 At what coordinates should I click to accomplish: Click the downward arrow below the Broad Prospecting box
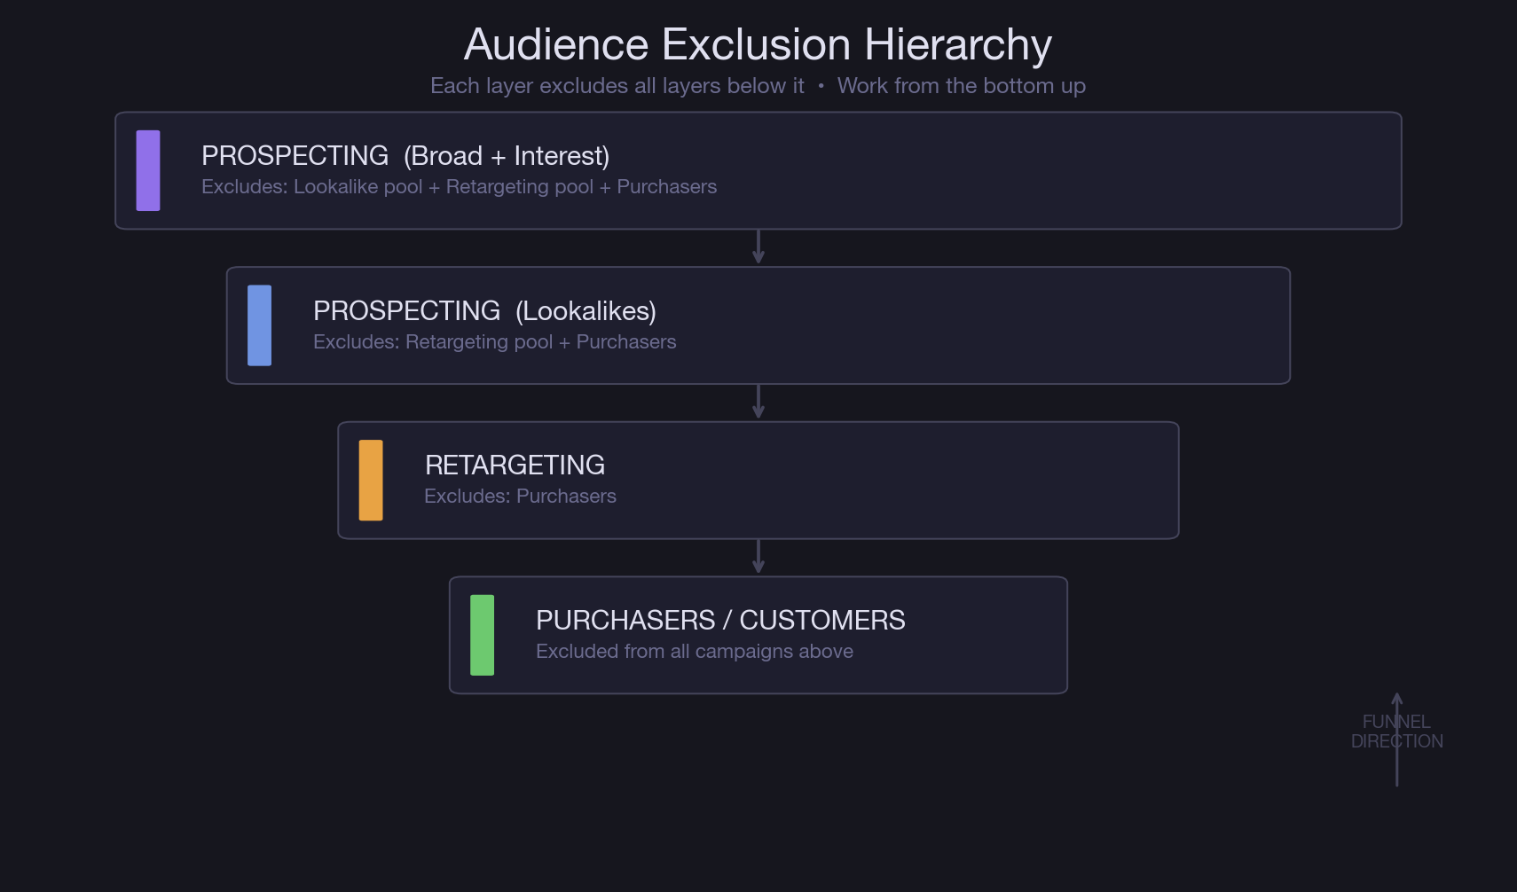pyautogui.click(x=758, y=244)
